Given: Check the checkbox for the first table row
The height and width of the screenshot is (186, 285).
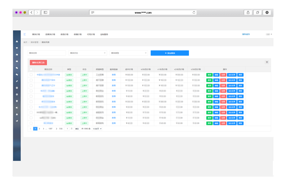Looking at the screenshot, I should click(x=31, y=75).
